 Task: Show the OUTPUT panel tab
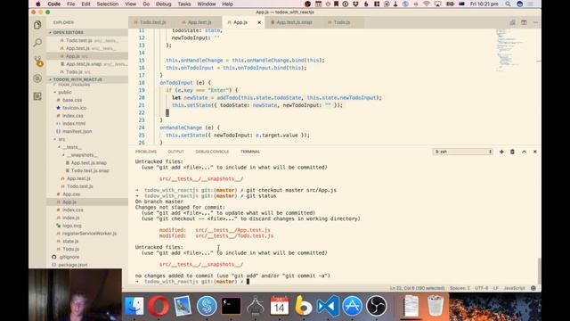pyautogui.click(x=176, y=152)
